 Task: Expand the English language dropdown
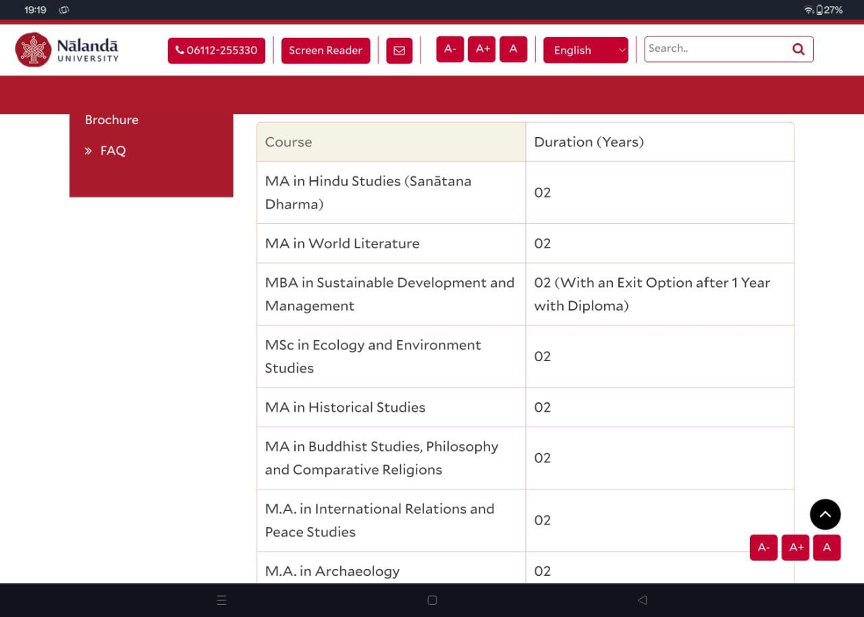[585, 51]
